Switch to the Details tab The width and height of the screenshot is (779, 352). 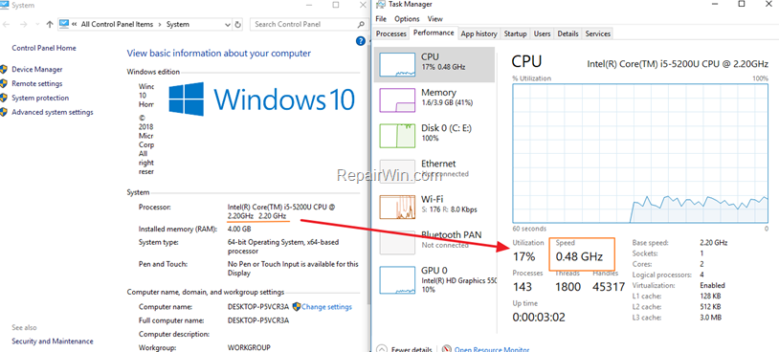coord(568,33)
